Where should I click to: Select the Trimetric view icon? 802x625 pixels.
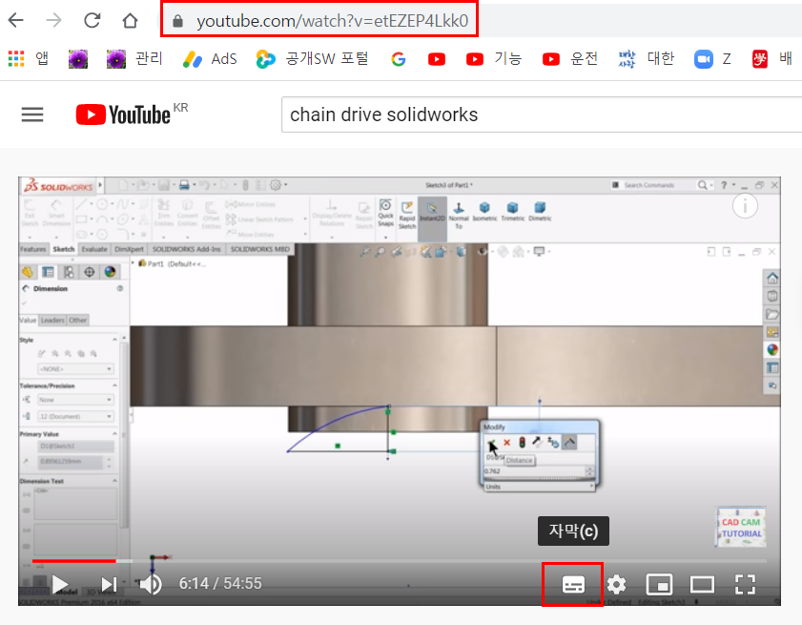point(512,212)
